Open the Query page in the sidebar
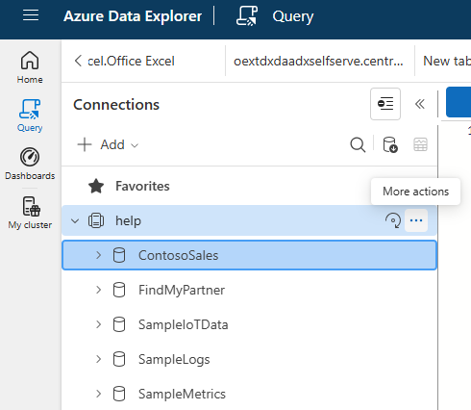Viewport: 471px width, 410px height. [x=30, y=115]
